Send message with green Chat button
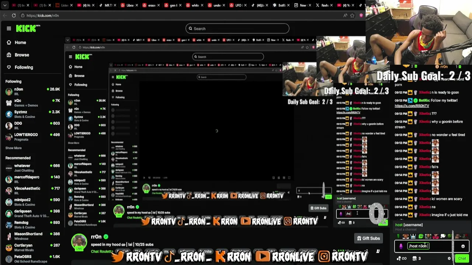This screenshot has height=265, width=472. point(462,258)
